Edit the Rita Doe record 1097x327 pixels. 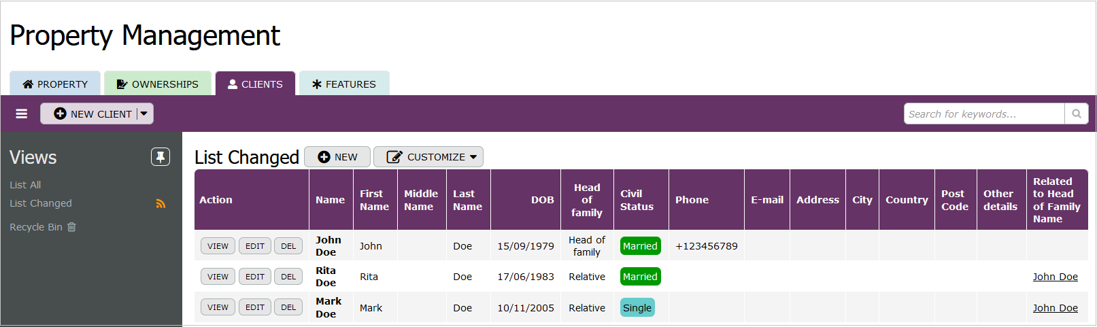click(x=255, y=277)
